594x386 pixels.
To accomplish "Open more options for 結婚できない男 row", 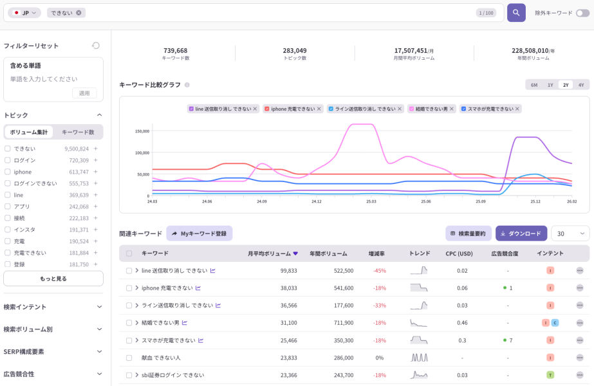I will 580,323.
